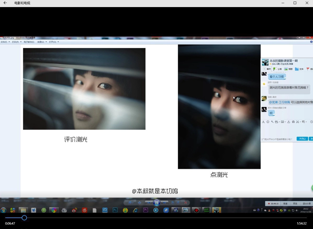Click the 电子邮件(E) menu item
The image size is (313, 229).
(29, 42)
